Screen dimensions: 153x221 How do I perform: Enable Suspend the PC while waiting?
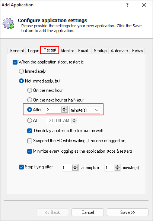coord(29,141)
